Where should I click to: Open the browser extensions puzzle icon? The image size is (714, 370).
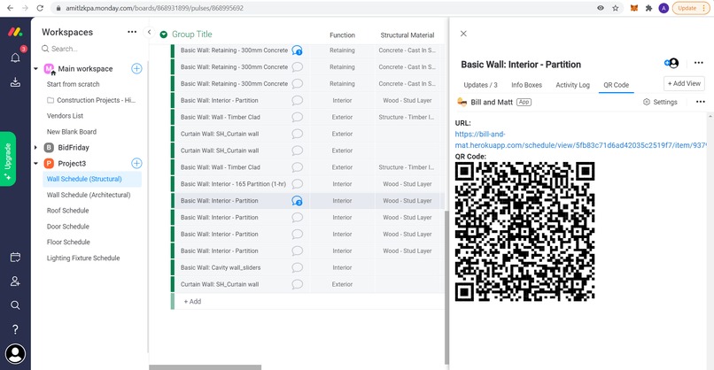click(648, 8)
